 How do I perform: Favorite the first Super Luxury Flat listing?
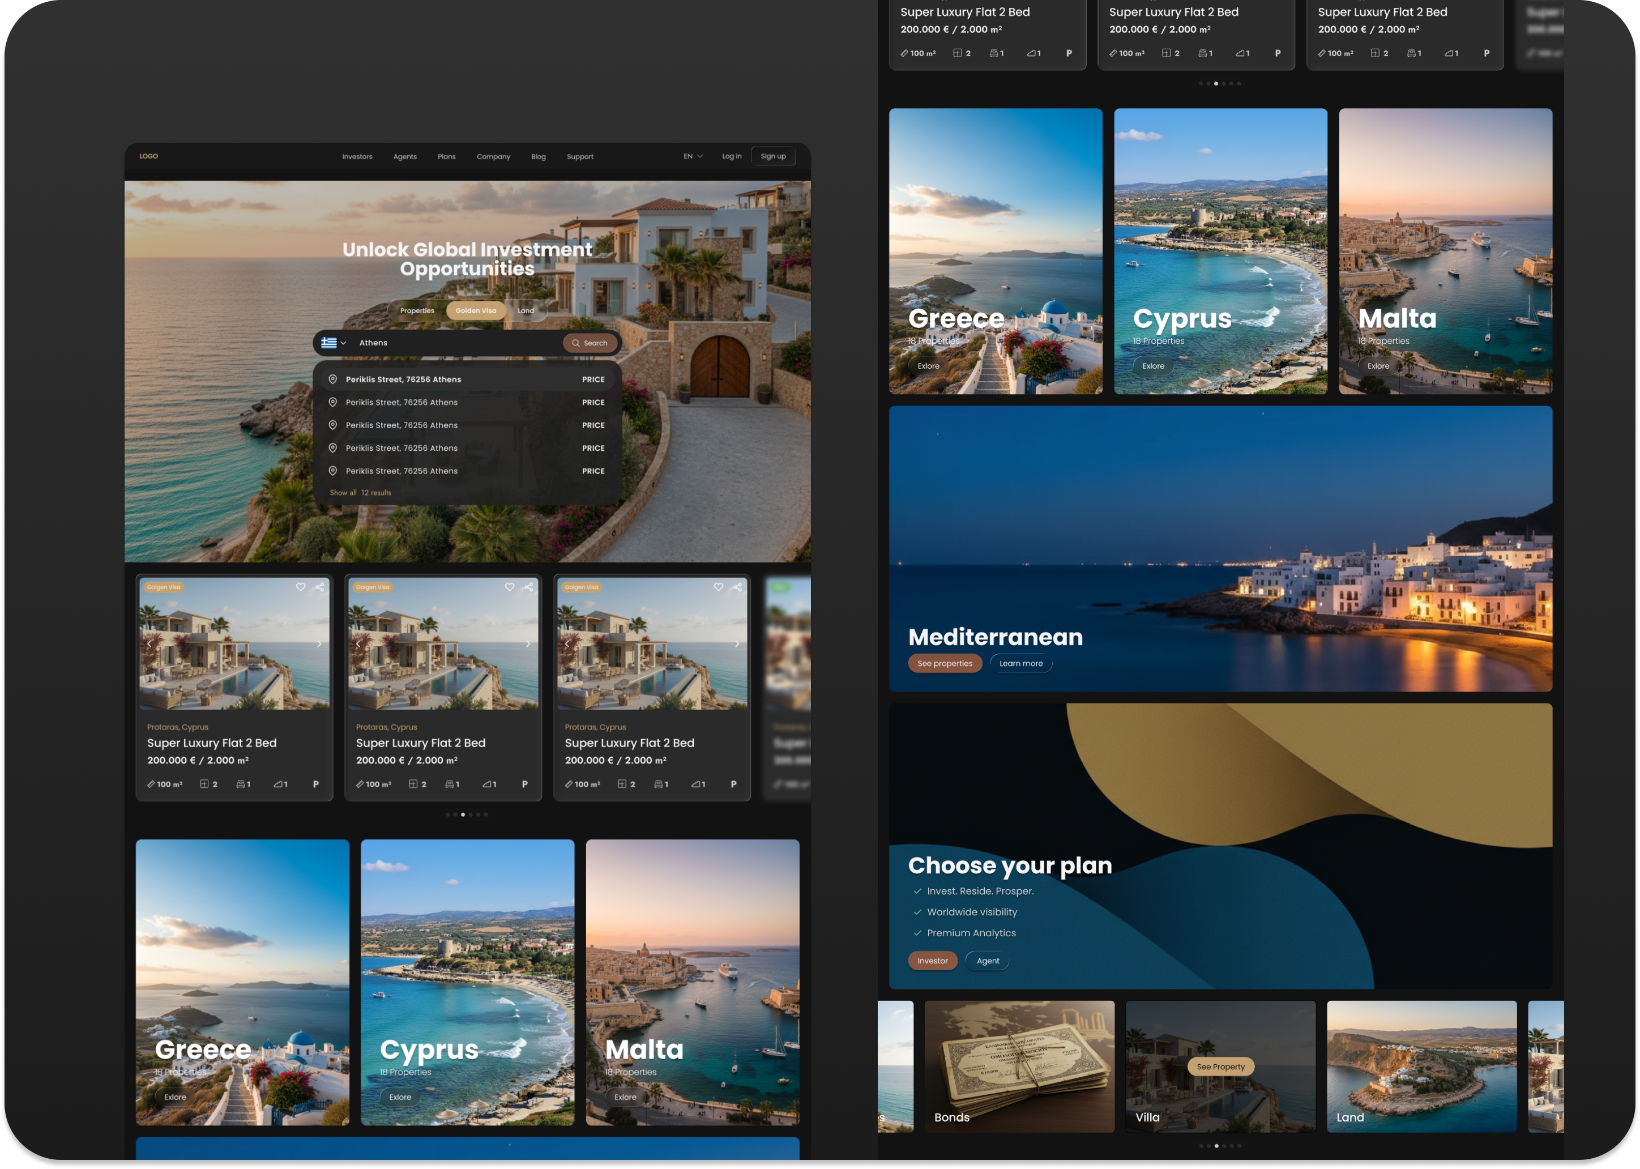pyautogui.click(x=301, y=587)
